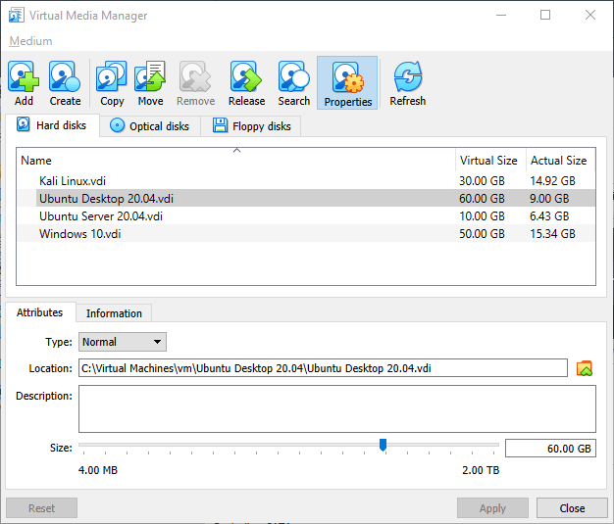
Task: Open the folder icon beside Location field
Action: pos(585,368)
